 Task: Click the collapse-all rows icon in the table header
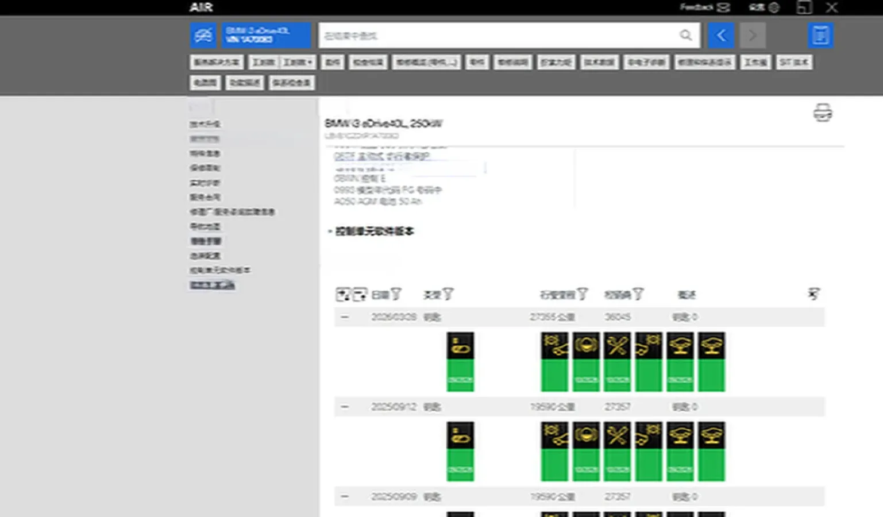(x=360, y=295)
